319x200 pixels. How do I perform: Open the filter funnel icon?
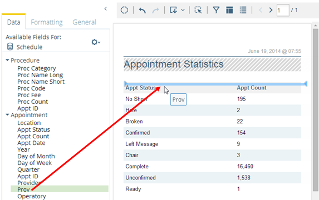pos(216,10)
